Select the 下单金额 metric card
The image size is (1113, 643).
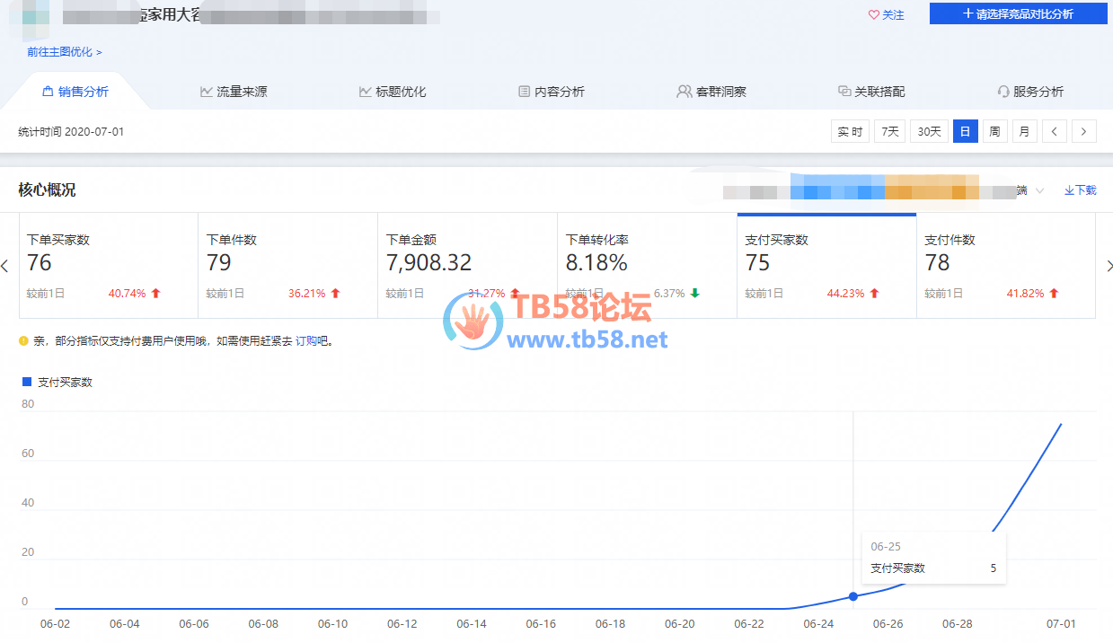coord(467,266)
